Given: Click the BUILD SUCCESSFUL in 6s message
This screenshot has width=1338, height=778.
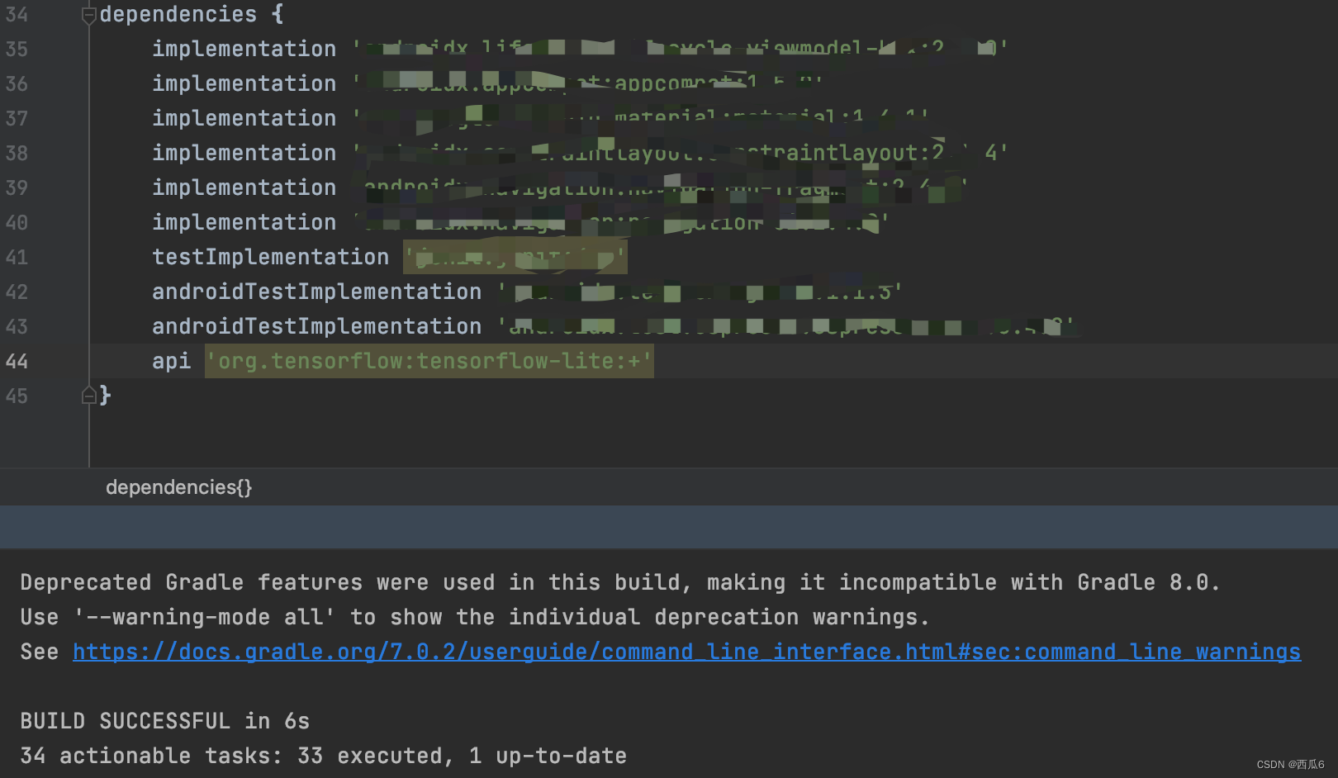Looking at the screenshot, I should pyautogui.click(x=165, y=721).
